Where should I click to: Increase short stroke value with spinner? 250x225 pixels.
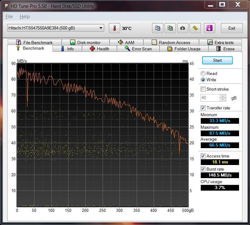click(x=223, y=96)
